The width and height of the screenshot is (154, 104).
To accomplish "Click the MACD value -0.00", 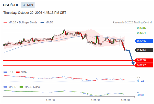I will (x=140, y=95).
